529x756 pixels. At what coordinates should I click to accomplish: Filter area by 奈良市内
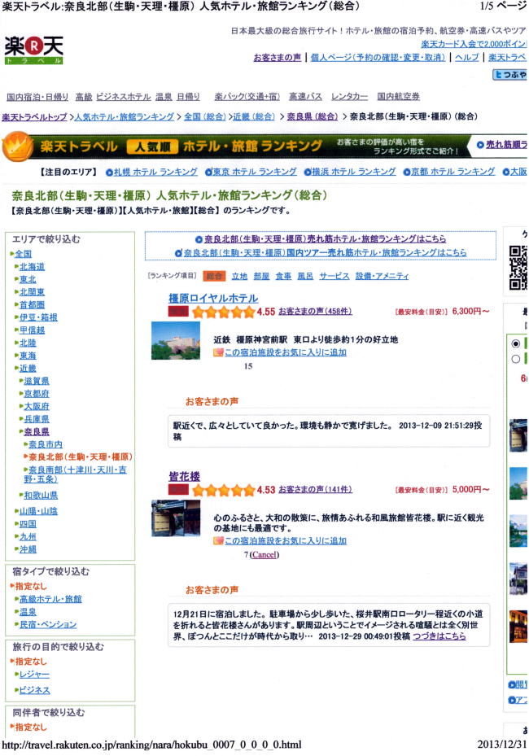(46, 444)
